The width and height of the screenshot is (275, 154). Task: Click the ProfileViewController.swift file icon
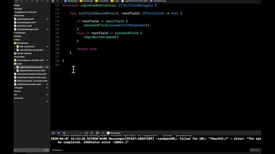[x=15, y=84]
